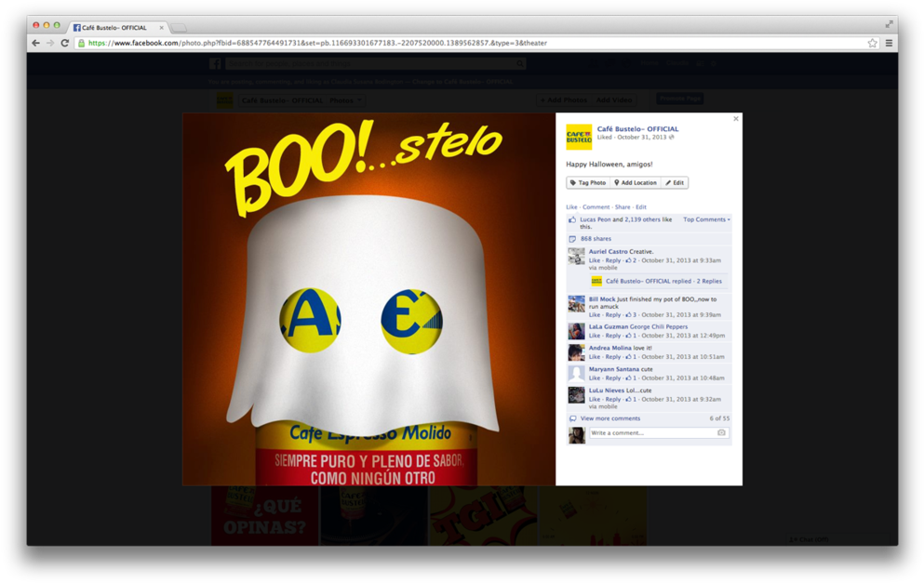Click the Edit link beside Share
This screenshot has width=924, height=583.
coord(641,207)
